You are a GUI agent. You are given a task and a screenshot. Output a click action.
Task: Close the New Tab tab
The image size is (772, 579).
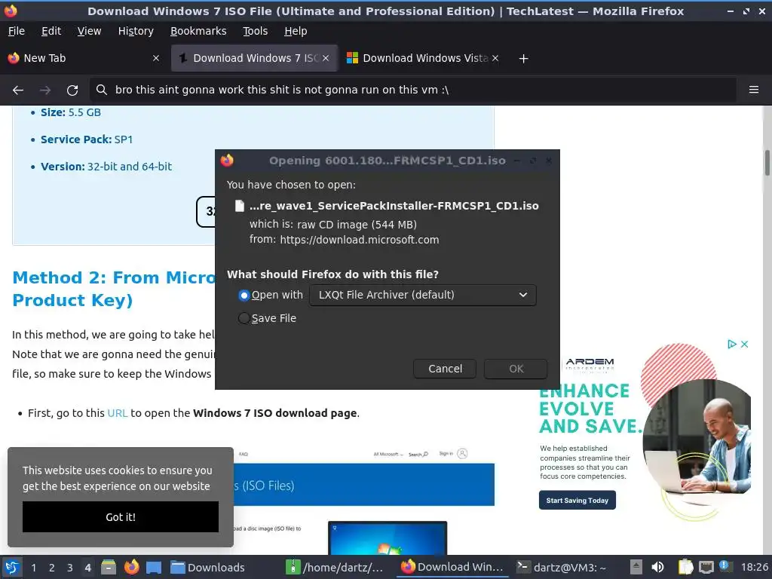pyautogui.click(x=156, y=58)
